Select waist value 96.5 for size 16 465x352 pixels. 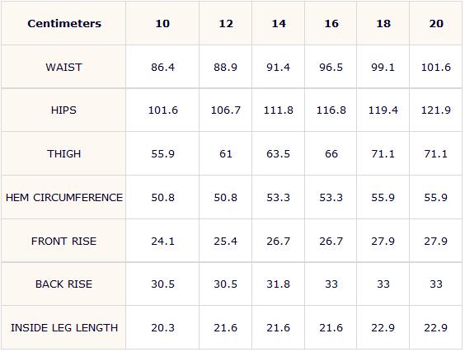tap(331, 67)
